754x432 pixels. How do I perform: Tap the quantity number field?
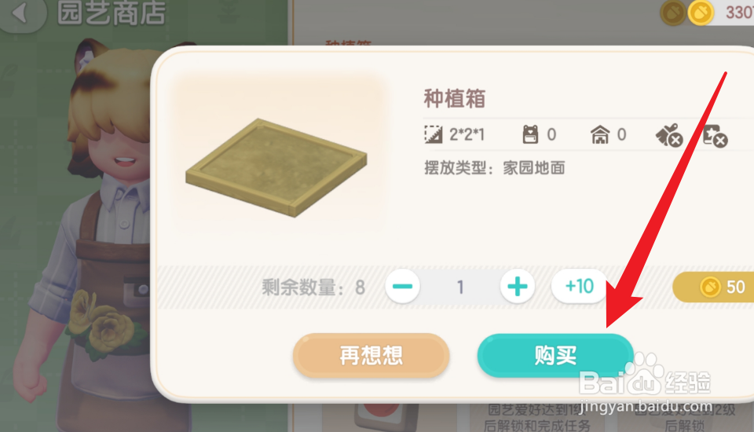pos(459,287)
